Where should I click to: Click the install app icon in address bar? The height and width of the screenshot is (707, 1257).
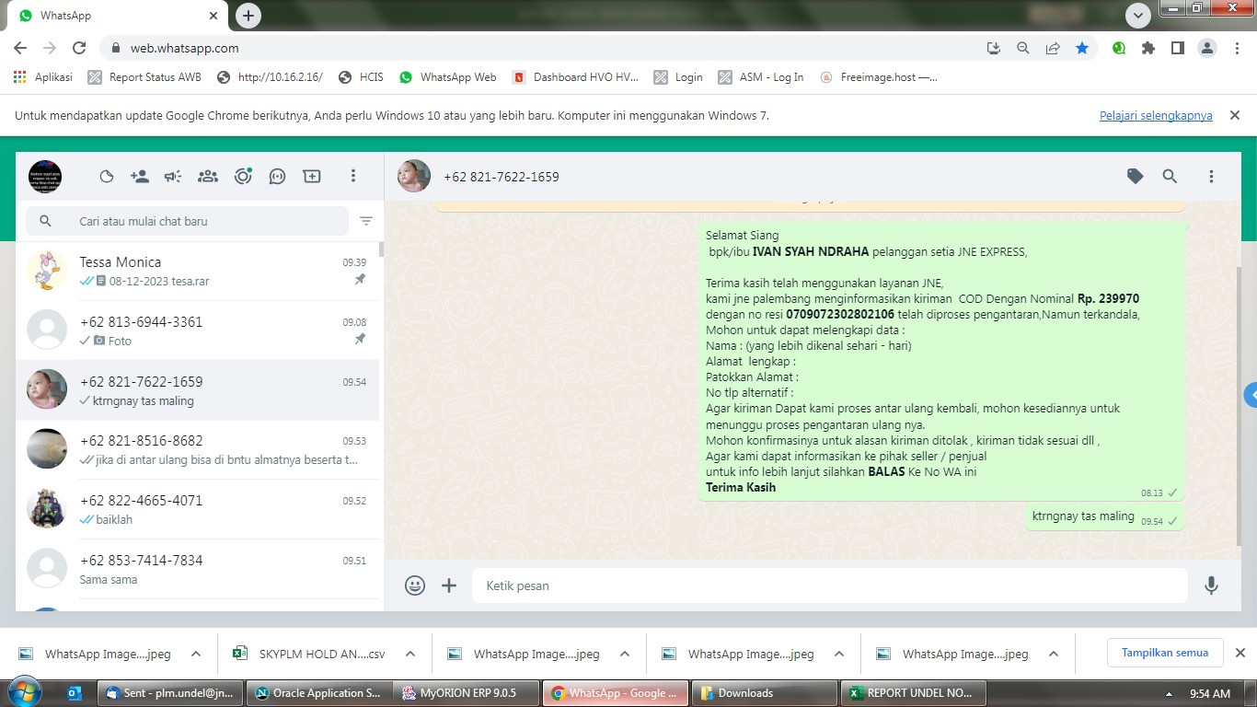(x=994, y=48)
